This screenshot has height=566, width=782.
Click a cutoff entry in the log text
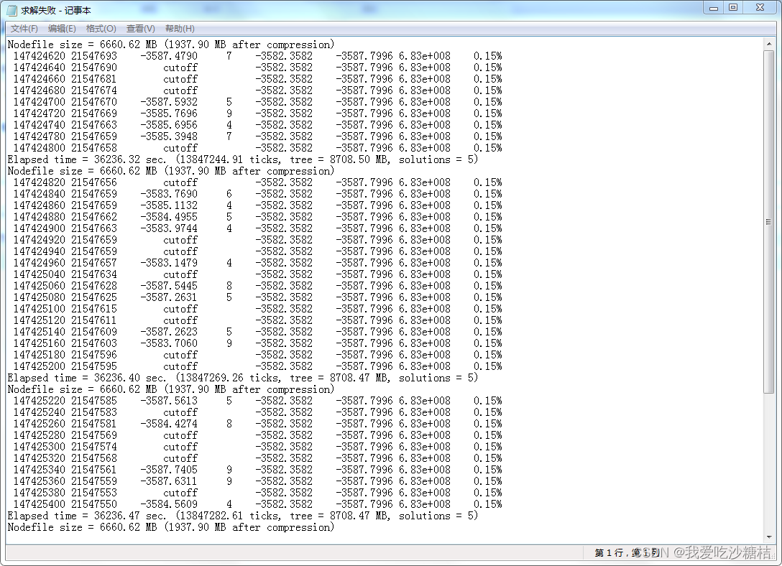180,67
